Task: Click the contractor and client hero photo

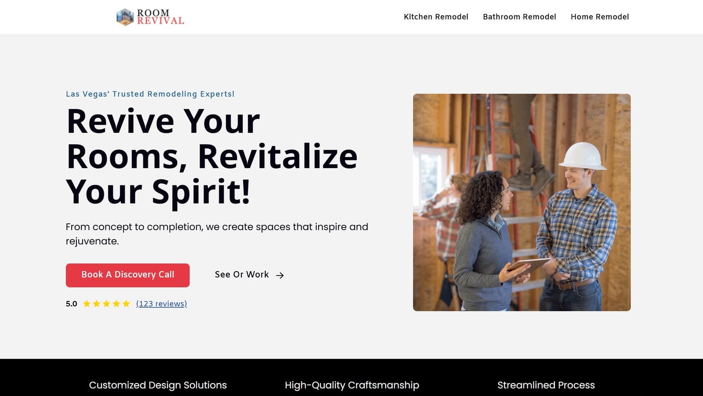Action: tap(522, 202)
